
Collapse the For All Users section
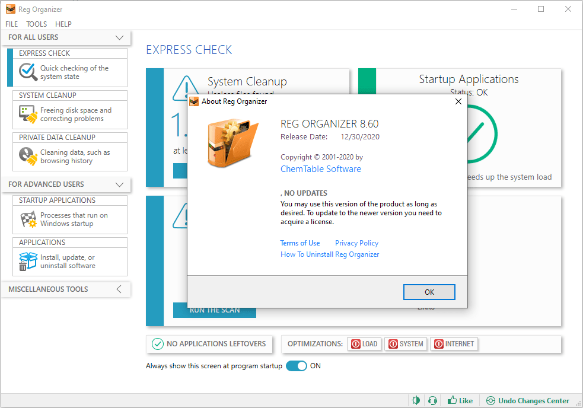[x=119, y=37]
